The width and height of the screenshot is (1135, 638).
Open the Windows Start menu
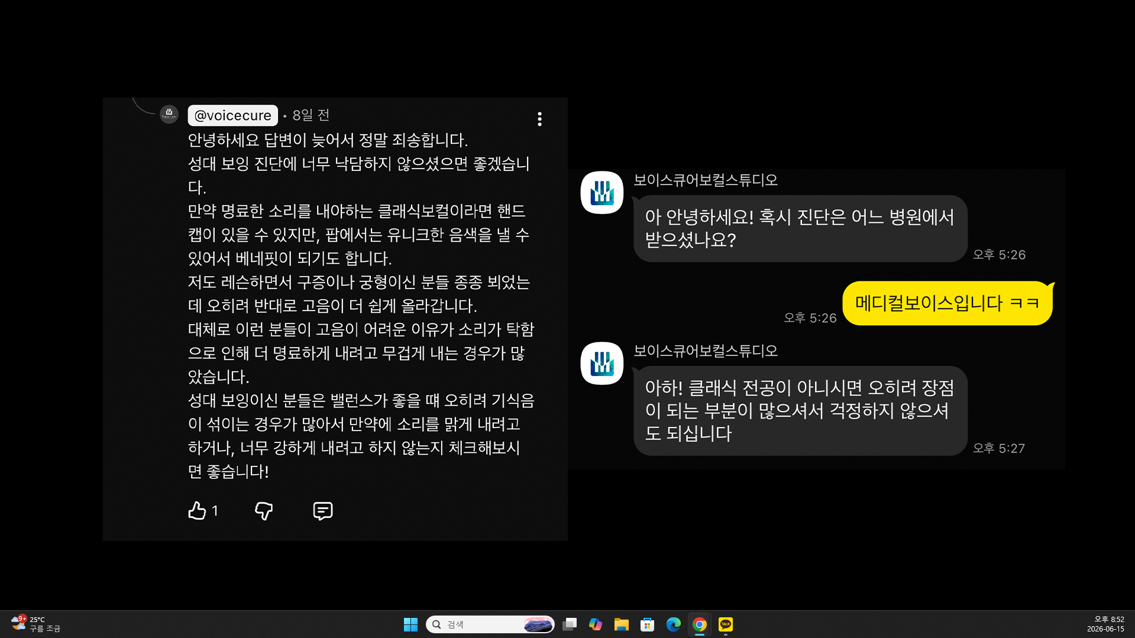coord(410,624)
